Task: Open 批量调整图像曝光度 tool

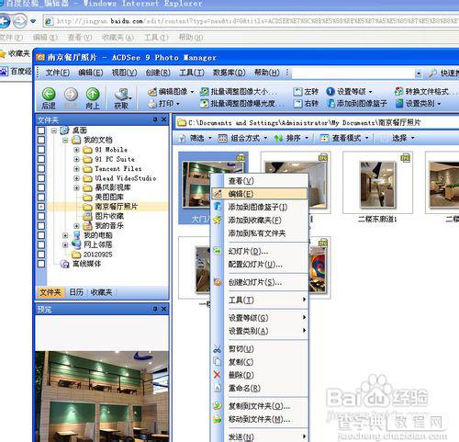Action: click(x=242, y=104)
